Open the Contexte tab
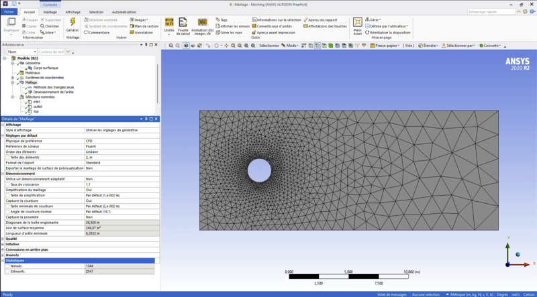Screen dimensions: 537x297 (50, 5)
